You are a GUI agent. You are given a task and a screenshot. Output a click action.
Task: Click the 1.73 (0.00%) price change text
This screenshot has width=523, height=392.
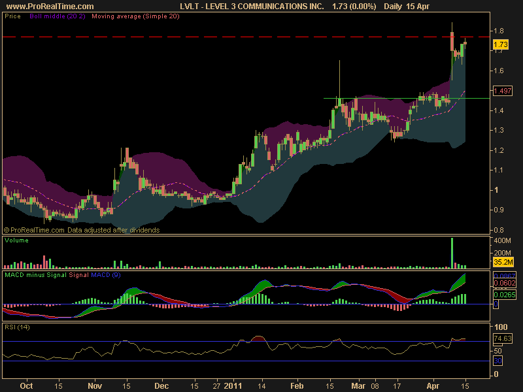tap(354, 7)
